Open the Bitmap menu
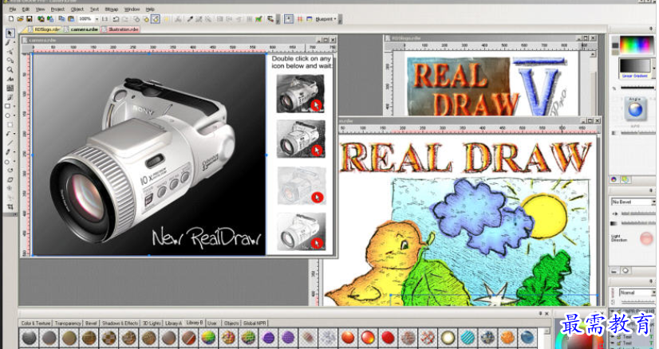659x349 pixels. [112, 9]
